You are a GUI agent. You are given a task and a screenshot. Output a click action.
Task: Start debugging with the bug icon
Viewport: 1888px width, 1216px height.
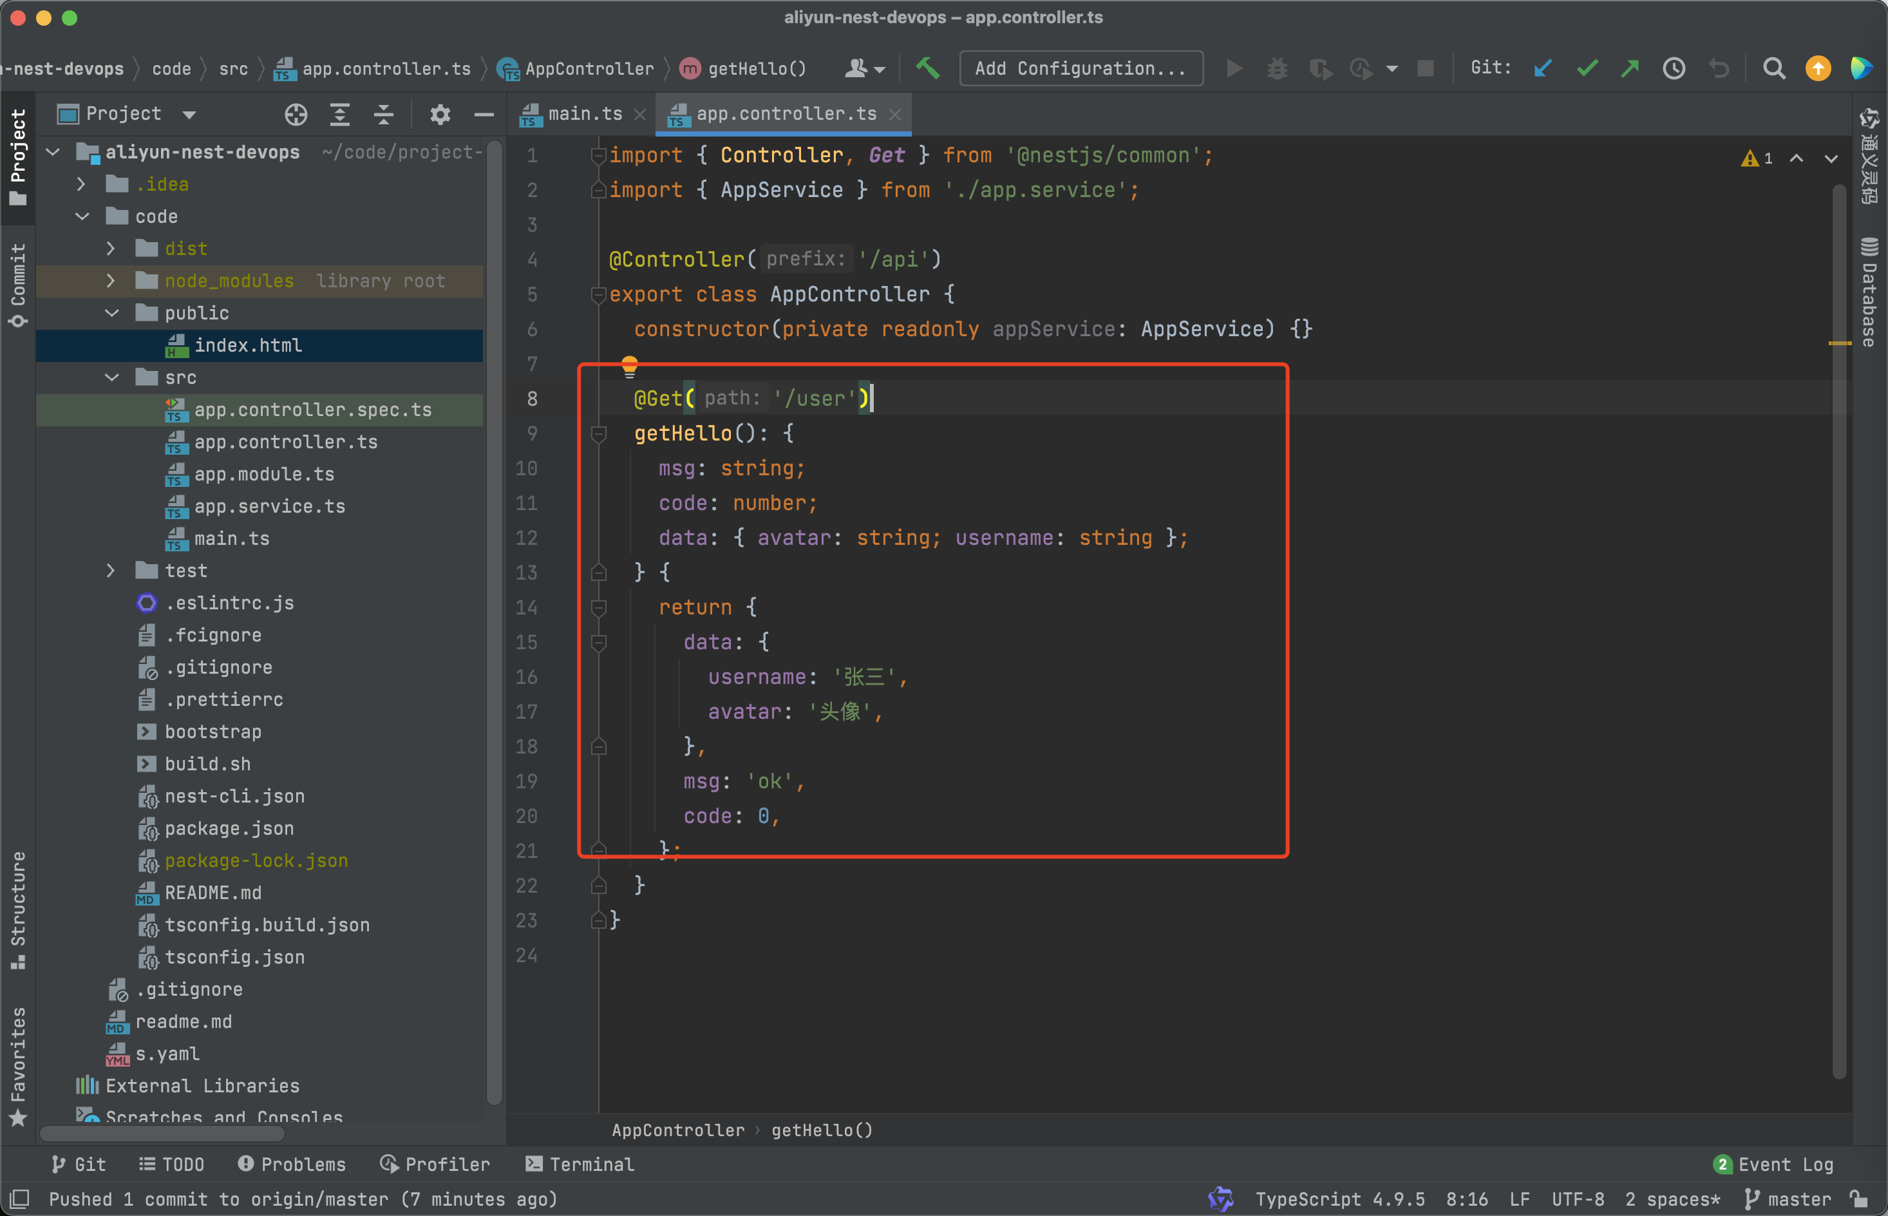(x=1277, y=69)
